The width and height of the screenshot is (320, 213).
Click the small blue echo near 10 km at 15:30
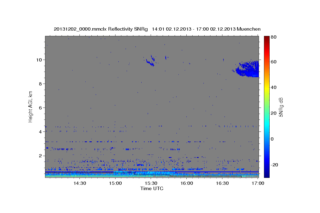(151, 61)
